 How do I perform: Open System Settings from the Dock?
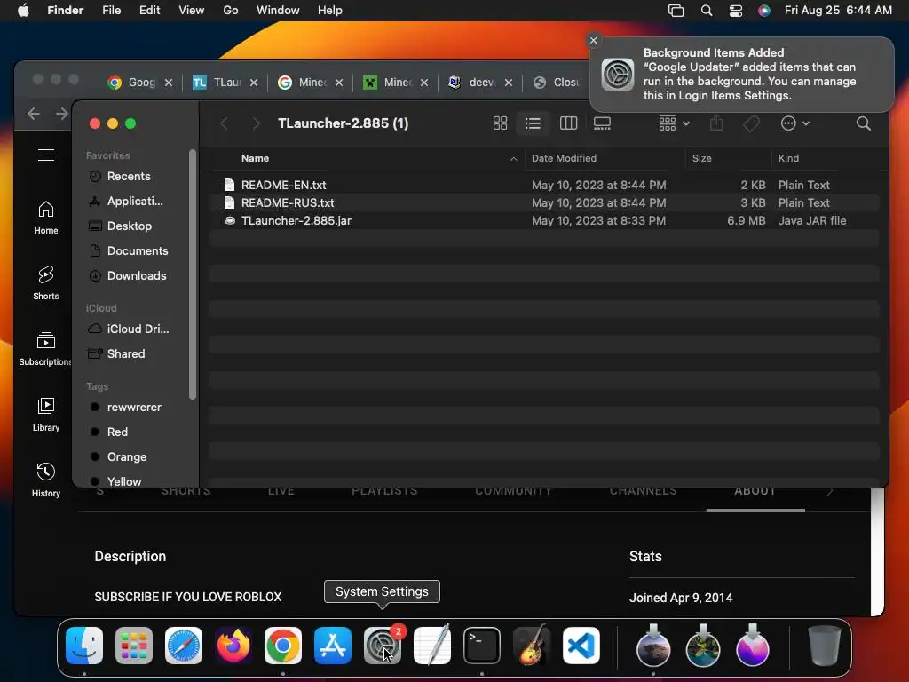tap(382, 646)
